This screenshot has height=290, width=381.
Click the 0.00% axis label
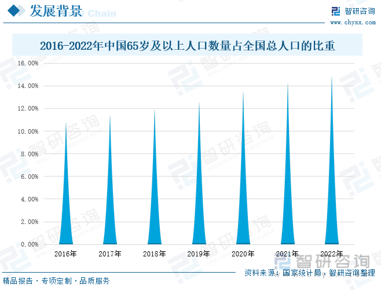30,244
